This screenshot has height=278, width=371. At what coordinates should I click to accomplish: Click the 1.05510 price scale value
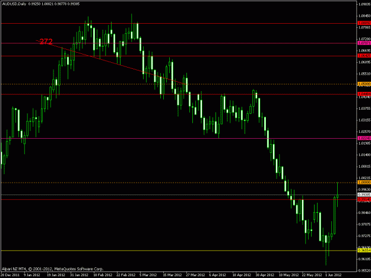tap(364, 74)
